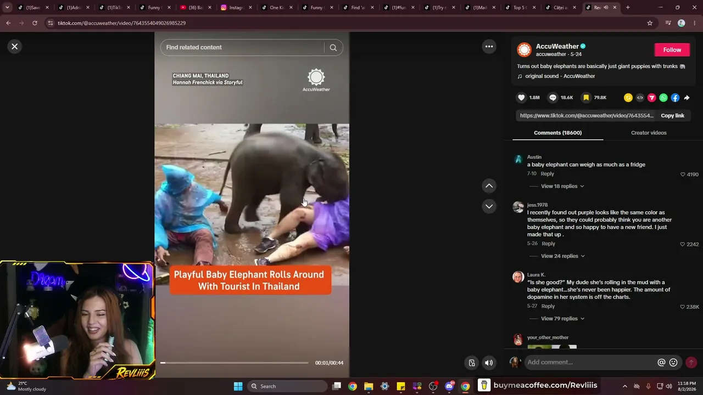The width and height of the screenshot is (703, 395).
Task: Go back to the previous page
Action: pos(8,23)
